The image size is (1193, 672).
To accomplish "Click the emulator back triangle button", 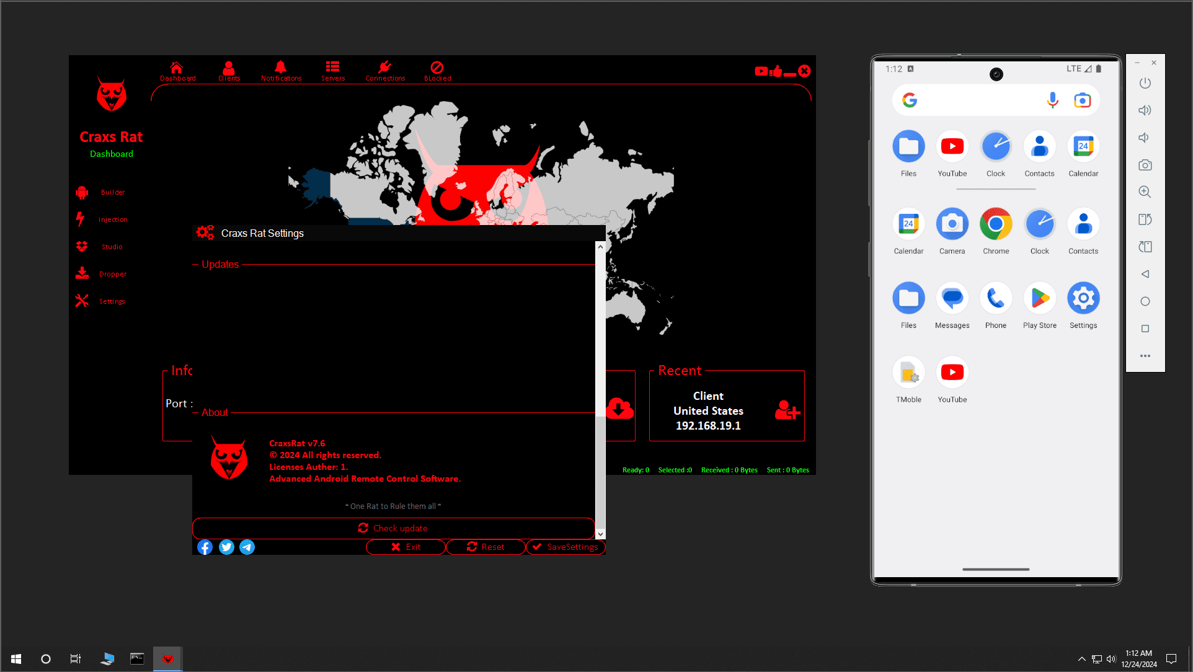I will point(1145,274).
